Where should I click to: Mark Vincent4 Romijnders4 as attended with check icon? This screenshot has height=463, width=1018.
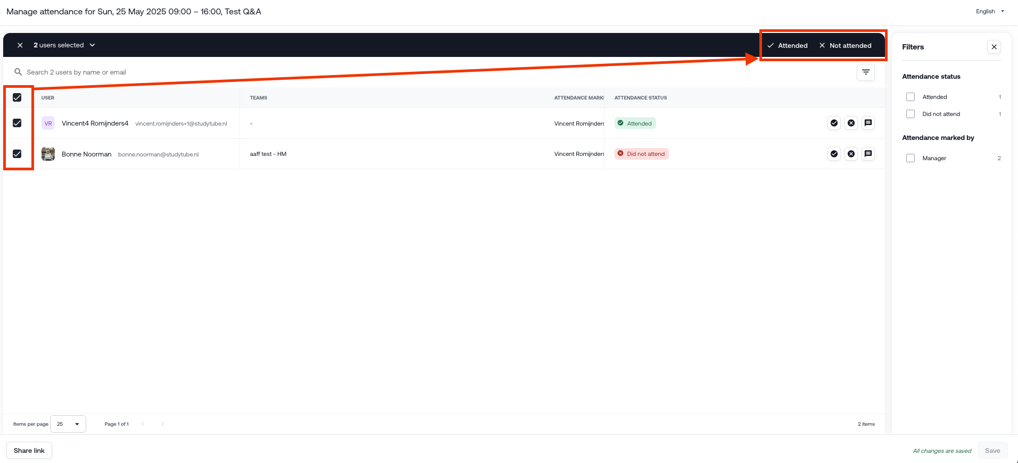pyautogui.click(x=834, y=123)
